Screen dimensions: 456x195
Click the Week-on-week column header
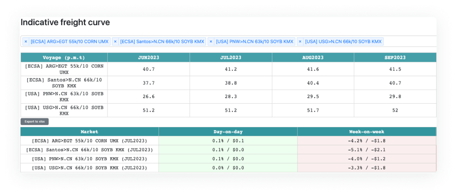[x=367, y=132]
